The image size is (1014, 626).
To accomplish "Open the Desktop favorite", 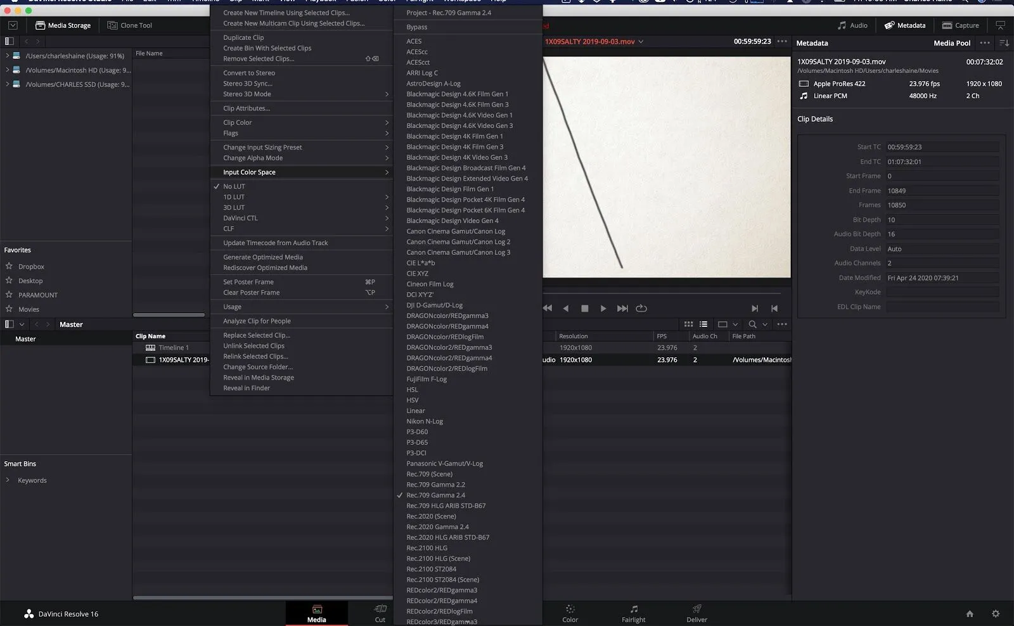I will [x=30, y=281].
